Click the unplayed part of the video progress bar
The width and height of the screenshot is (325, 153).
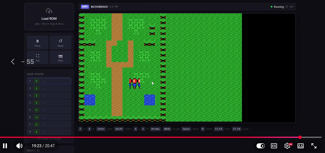(312, 137)
